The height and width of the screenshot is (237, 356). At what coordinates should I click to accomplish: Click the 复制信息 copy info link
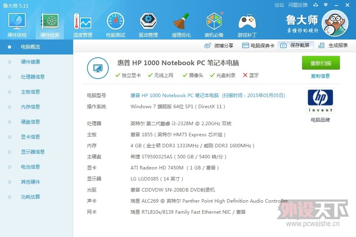point(320,76)
